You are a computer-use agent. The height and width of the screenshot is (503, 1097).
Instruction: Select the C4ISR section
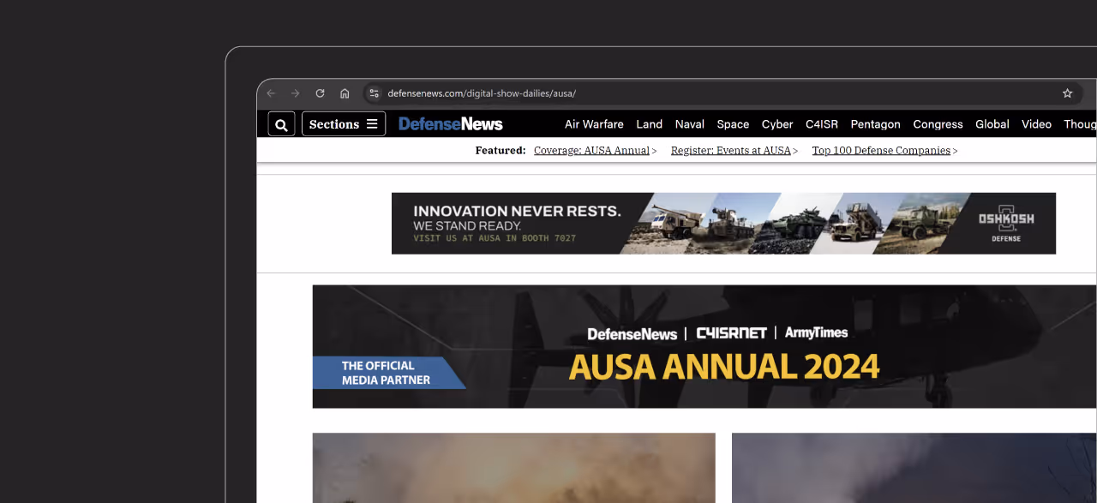coord(822,123)
